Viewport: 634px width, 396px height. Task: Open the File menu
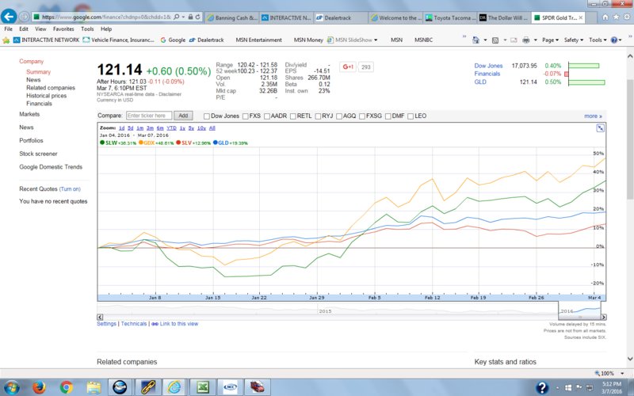click(8, 29)
